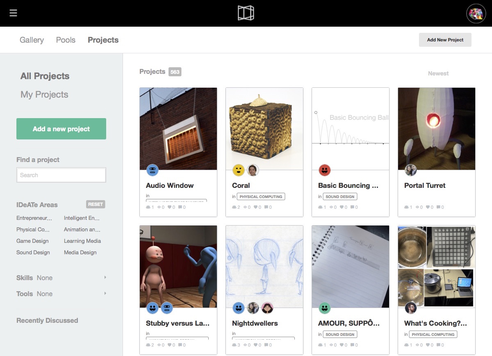The height and width of the screenshot is (356, 492).
Task: Open the comments icon on the Coral card
Action: (x=267, y=207)
